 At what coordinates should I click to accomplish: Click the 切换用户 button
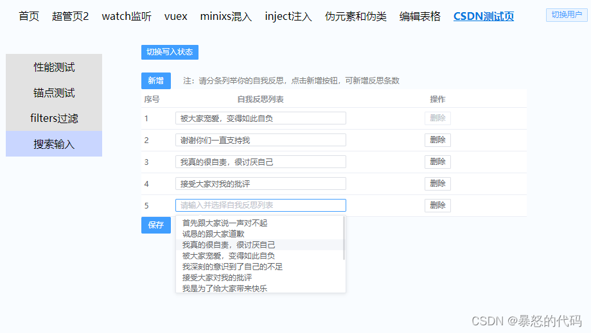pos(567,15)
